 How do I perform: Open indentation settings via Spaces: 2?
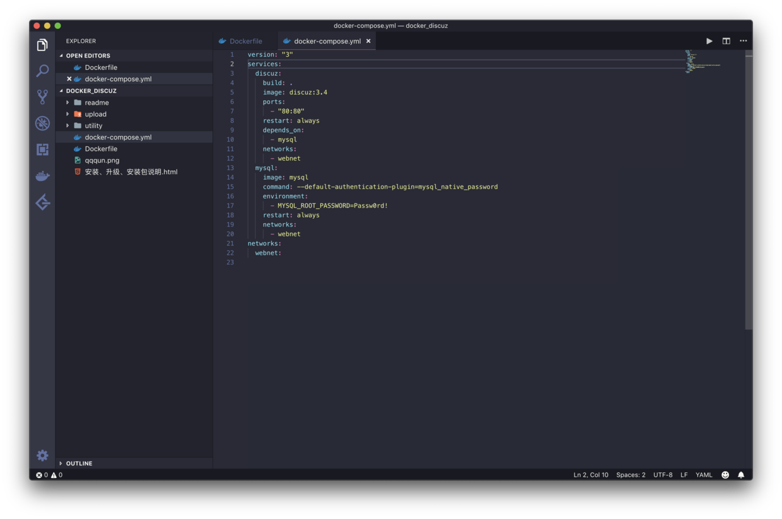(x=631, y=474)
